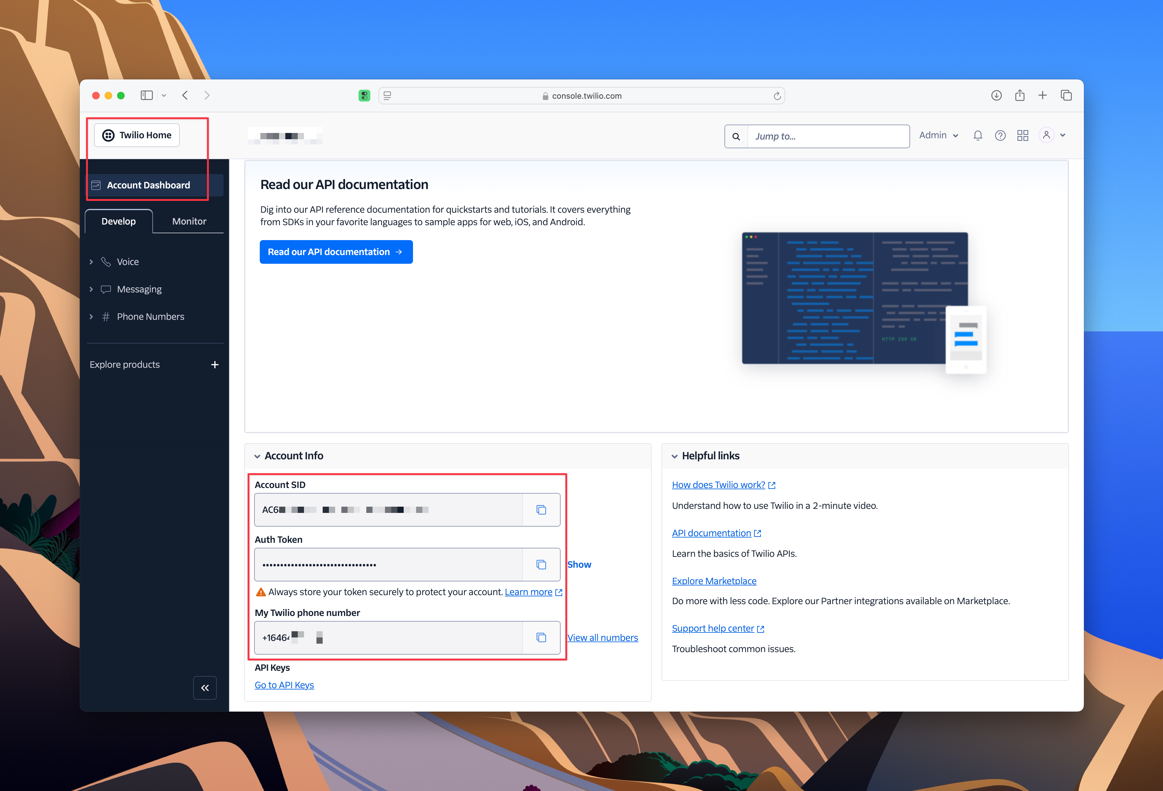
Task: Expand the Messaging section chevron
Action: point(91,289)
